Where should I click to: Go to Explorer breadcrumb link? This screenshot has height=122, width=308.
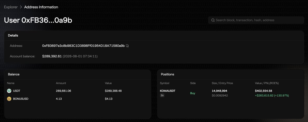11,7
